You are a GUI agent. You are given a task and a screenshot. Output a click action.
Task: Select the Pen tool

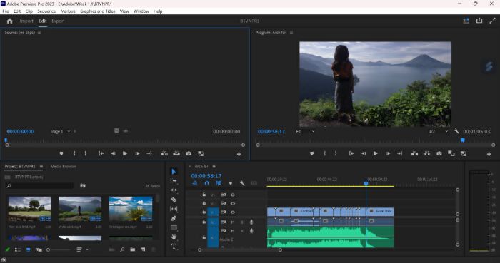[x=174, y=218]
